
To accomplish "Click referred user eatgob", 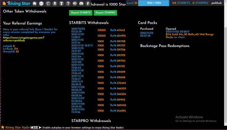I will tap(7, 46).
